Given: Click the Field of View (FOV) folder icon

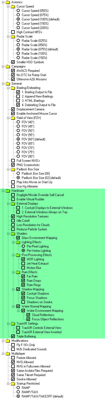Looking at the screenshot, I should point(13,118).
